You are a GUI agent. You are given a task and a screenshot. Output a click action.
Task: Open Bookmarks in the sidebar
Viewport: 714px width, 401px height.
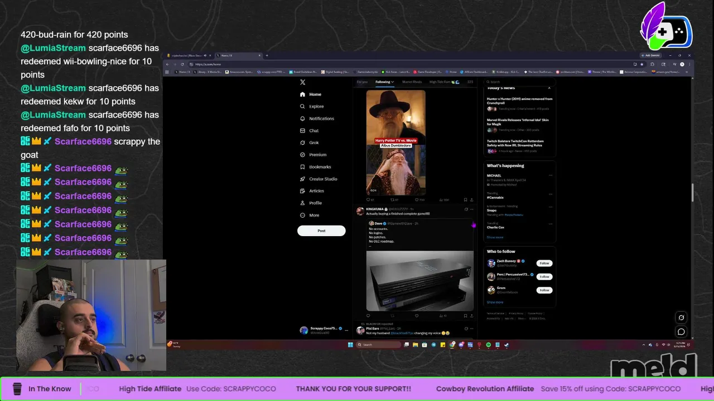pos(316,167)
